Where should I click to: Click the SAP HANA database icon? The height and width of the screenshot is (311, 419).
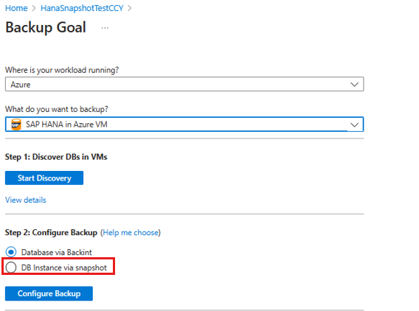point(16,125)
